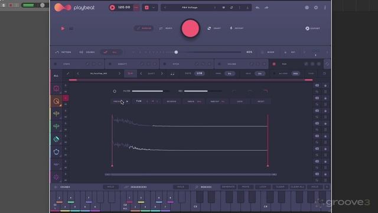Click the Reset button in the sample editor
The height and width of the screenshot is (213, 378).
(261, 101)
